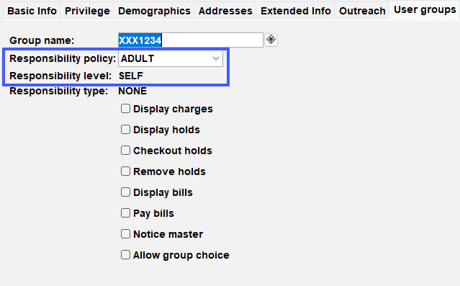Open the group name lookup gadget icon
The height and width of the screenshot is (286, 460).
[271, 40]
